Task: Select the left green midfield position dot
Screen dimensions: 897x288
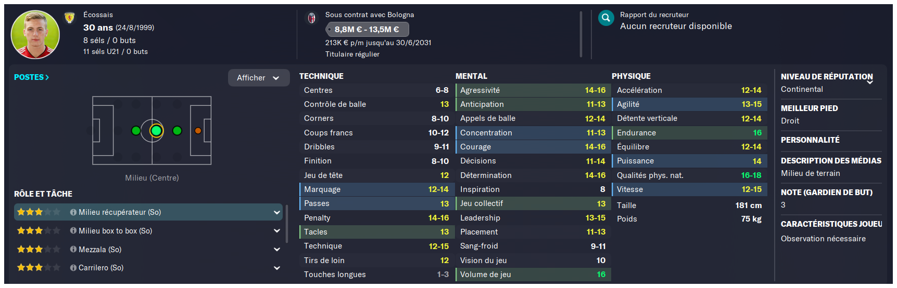Action: tap(136, 131)
